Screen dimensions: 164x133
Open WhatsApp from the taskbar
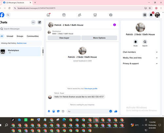tap(26, 120)
